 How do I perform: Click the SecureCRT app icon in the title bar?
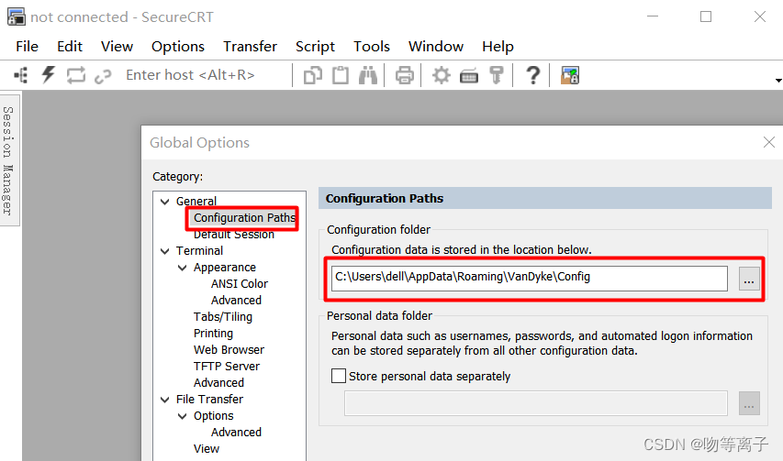coord(16,16)
